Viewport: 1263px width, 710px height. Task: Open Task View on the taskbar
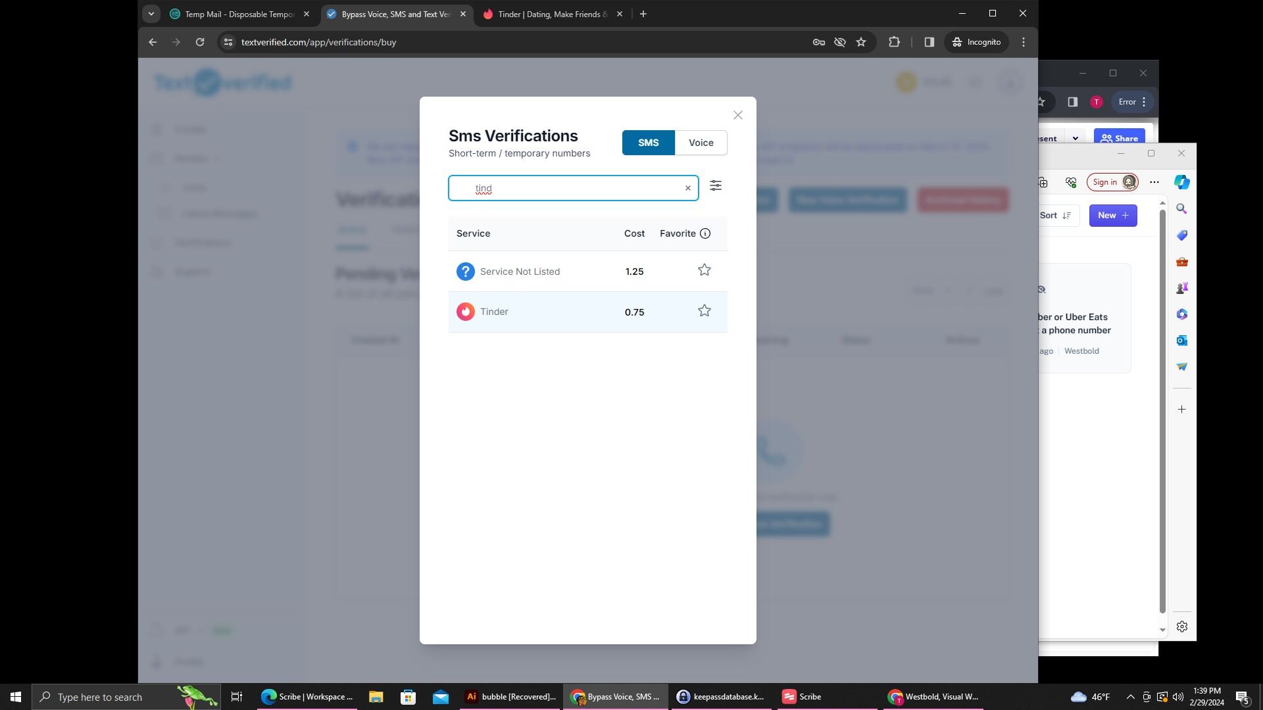(x=237, y=697)
